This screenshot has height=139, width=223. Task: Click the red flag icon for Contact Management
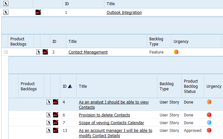pos(45,52)
